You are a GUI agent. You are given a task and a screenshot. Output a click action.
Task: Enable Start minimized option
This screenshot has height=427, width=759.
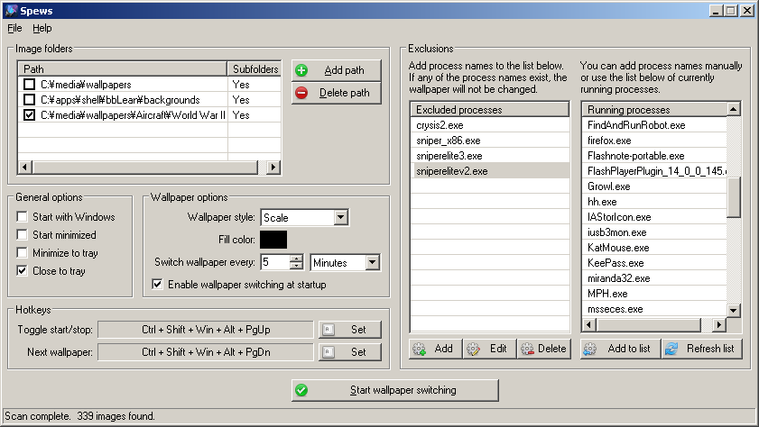[x=22, y=235]
